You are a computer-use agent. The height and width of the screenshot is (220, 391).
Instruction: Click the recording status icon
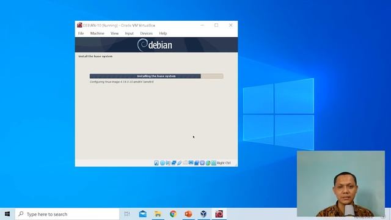197,163
